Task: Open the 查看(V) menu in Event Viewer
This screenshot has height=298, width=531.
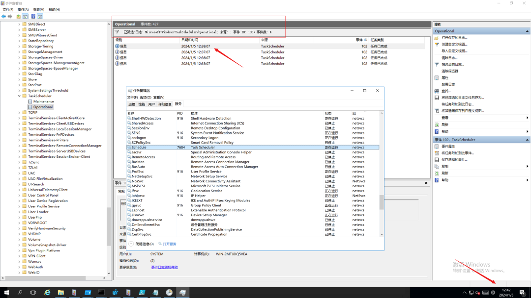Action: click(39, 9)
